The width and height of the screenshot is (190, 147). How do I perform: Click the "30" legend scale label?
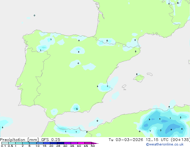(x=65, y=146)
